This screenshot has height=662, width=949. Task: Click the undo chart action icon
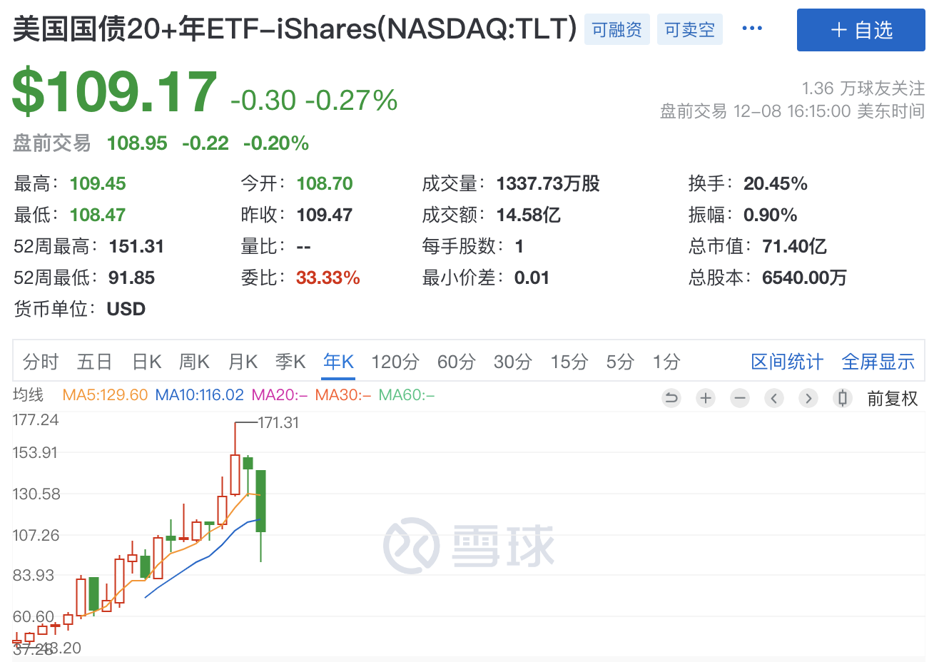pyautogui.click(x=671, y=398)
